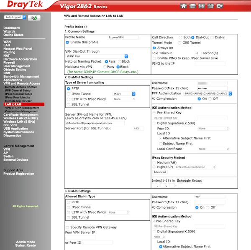251x250 pixels.
Task: Open the Schedule setup link
Action: (184, 181)
